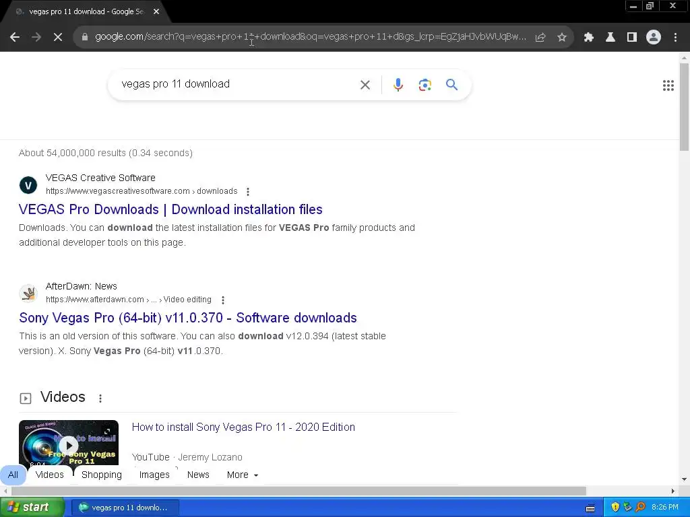Viewport: 690px width, 517px height.
Task: Open the Chrome profile avatar
Action: 654,38
